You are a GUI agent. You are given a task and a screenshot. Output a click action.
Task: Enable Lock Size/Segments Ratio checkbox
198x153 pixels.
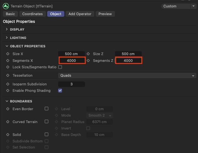60,67
